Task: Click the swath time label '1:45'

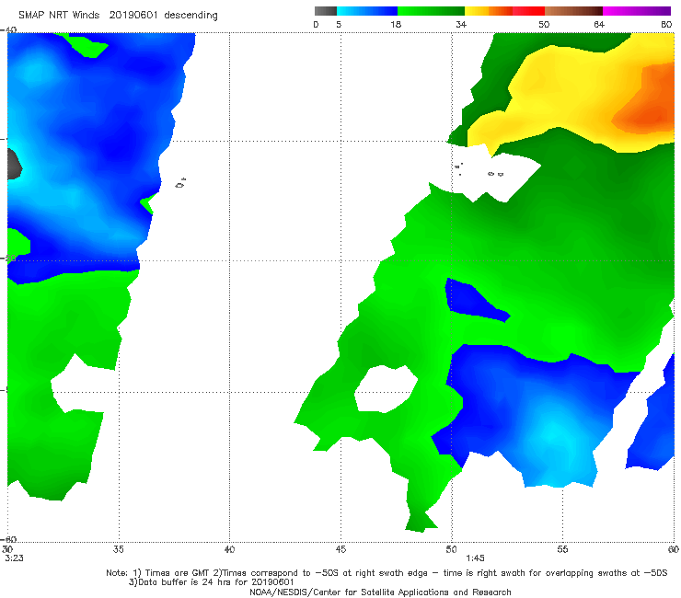Action: click(475, 558)
